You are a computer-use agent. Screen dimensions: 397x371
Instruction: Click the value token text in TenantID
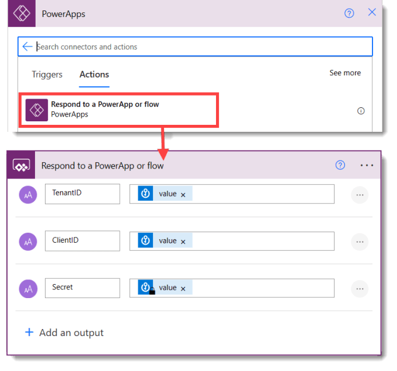click(168, 194)
